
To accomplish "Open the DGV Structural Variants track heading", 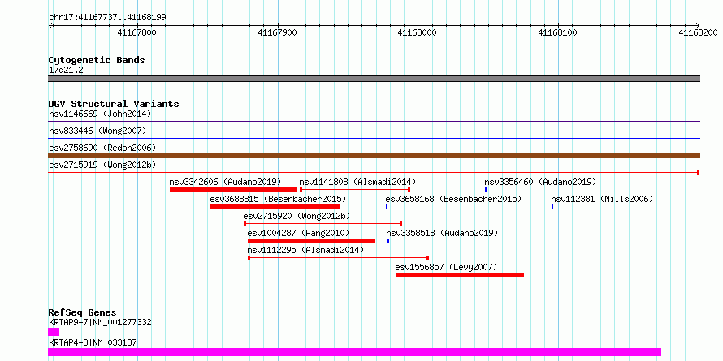I will point(114,104).
